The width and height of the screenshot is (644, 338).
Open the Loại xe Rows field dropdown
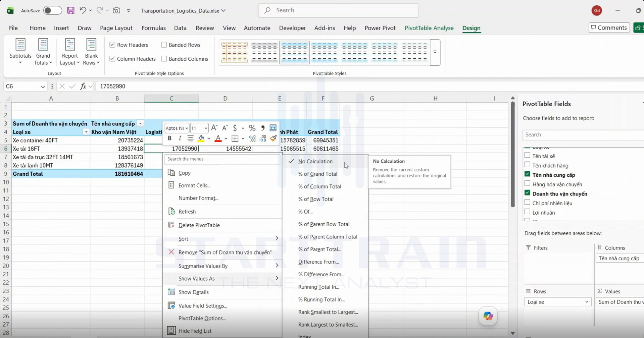pyautogui.click(x=587, y=302)
